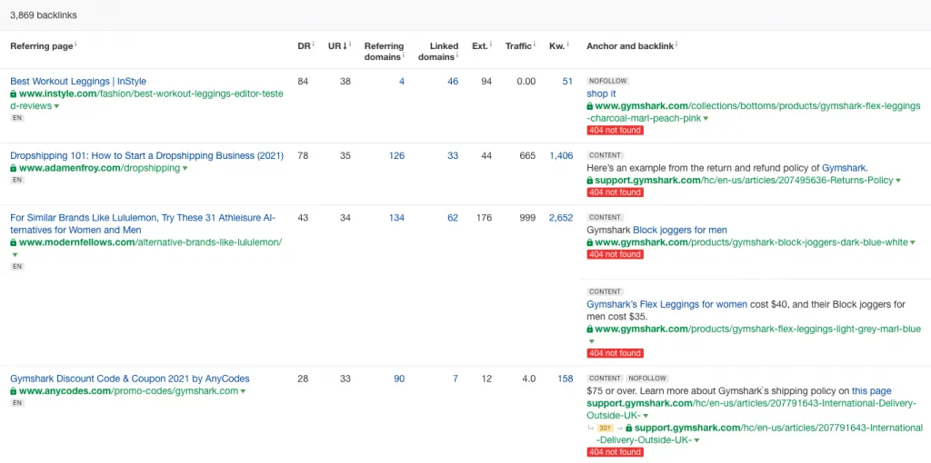Expand dropdown arrow after anycodes.com URL
The height and width of the screenshot is (463, 931).
click(243, 391)
